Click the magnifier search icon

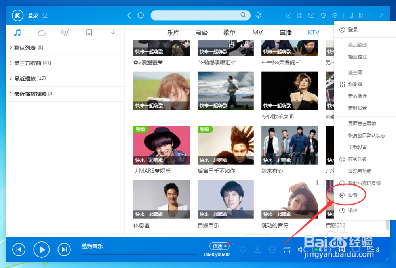[x=243, y=15]
